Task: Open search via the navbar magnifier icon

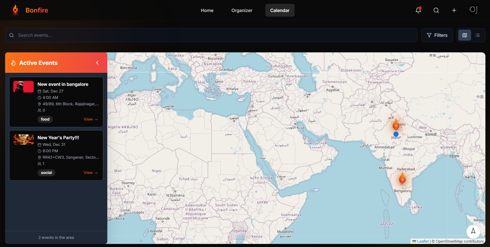Action: 436,10
